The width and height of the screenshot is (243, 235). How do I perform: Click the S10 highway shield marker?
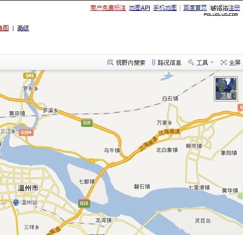point(86,123)
